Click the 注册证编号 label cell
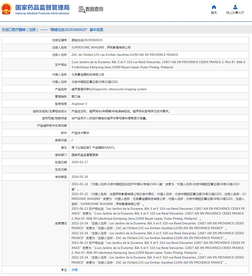The height and width of the screenshot is (276, 252). point(36,40)
